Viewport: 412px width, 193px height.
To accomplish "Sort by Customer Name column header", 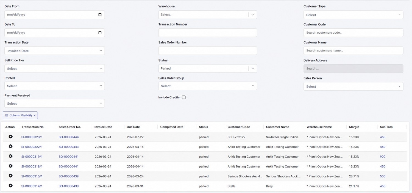I will click(x=277, y=127).
